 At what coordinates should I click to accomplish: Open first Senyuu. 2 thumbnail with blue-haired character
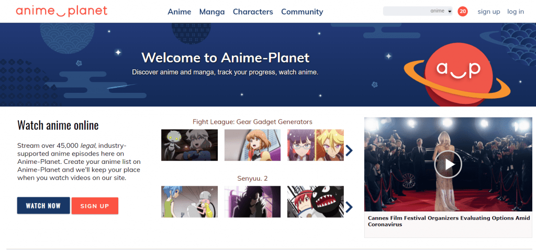tap(189, 201)
